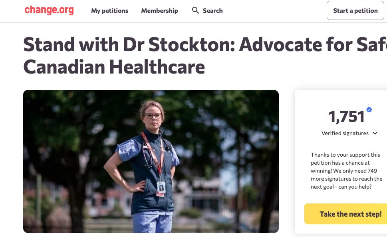Click the Start a petition button
The image size is (387, 237).
(x=355, y=10)
